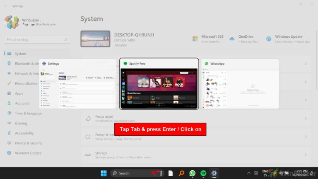Click the search magnifier in Find a setting
318x179 pixels.
(66, 40)
